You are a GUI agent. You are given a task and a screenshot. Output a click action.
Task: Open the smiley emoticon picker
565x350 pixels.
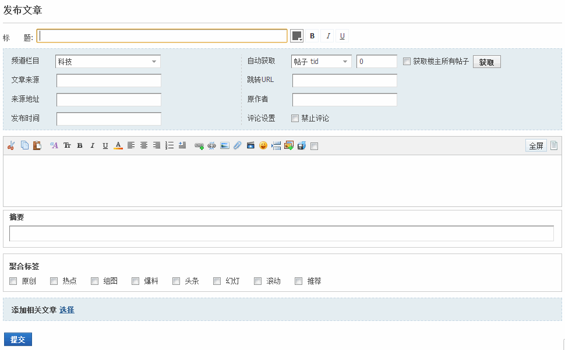pyautogui.click(x=263, y=145)
